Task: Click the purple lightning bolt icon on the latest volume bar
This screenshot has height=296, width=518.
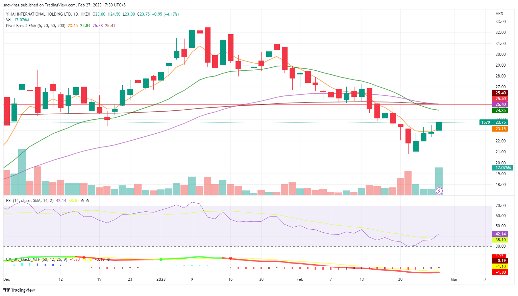Action: 439,191
